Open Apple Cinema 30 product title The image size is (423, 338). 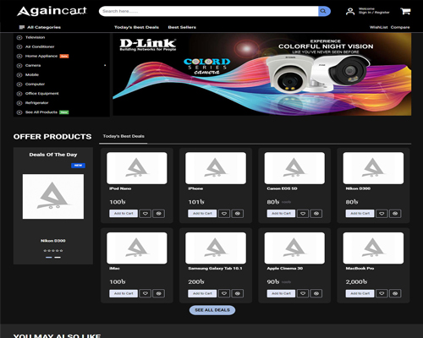tap(285, 269)
